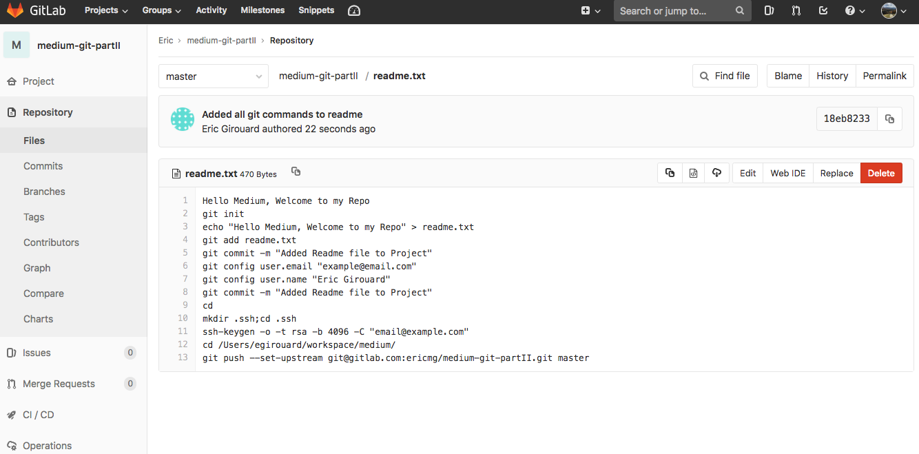This screenshot has height=454, width=919.
Task: Open commit 'Added all git commands to readme'
Action: (282, 114)
